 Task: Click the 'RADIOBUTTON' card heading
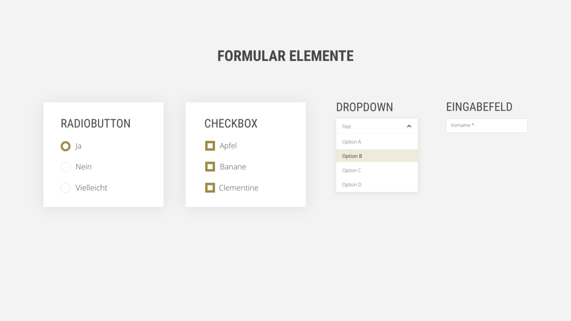(96, 124)
